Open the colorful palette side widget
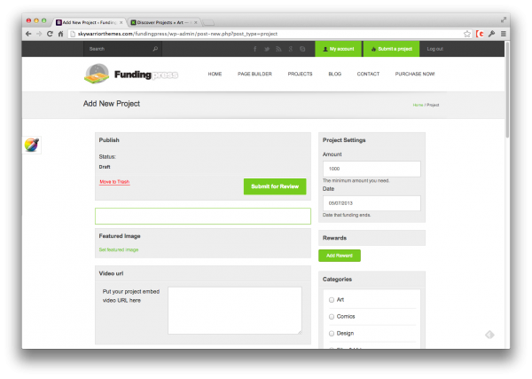This screenshot has height=379, width=532. tap(32, 145)
